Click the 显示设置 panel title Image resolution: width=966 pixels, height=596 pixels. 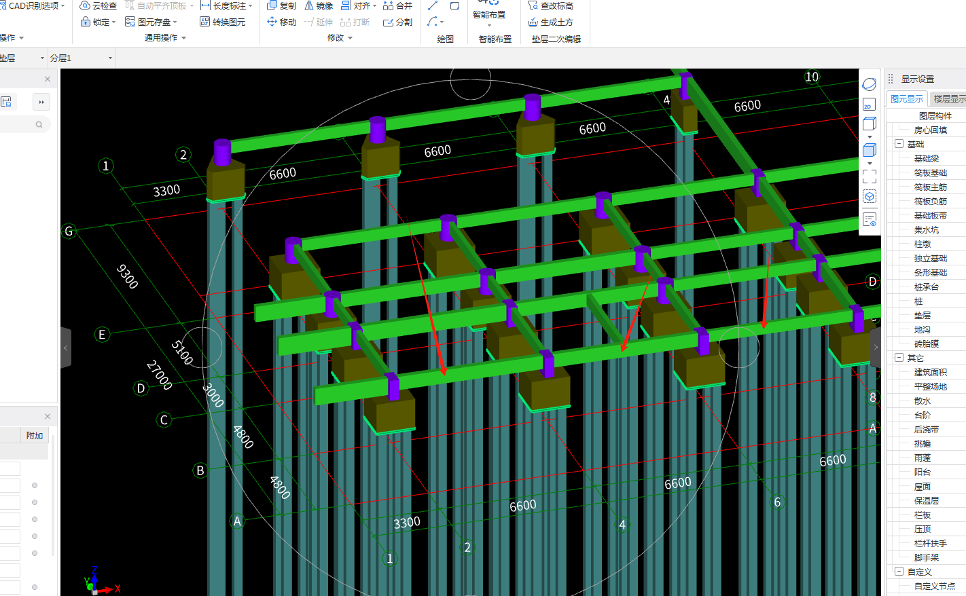click(918, 79)
